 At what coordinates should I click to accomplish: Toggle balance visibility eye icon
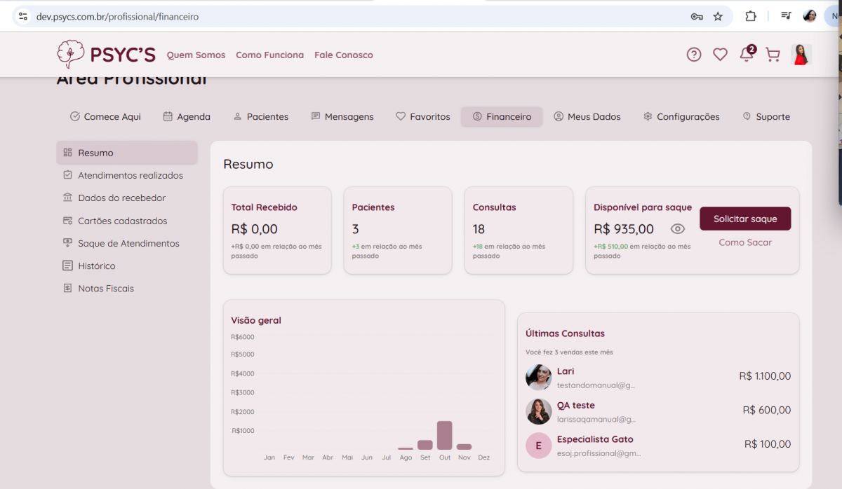coord(677,229)
